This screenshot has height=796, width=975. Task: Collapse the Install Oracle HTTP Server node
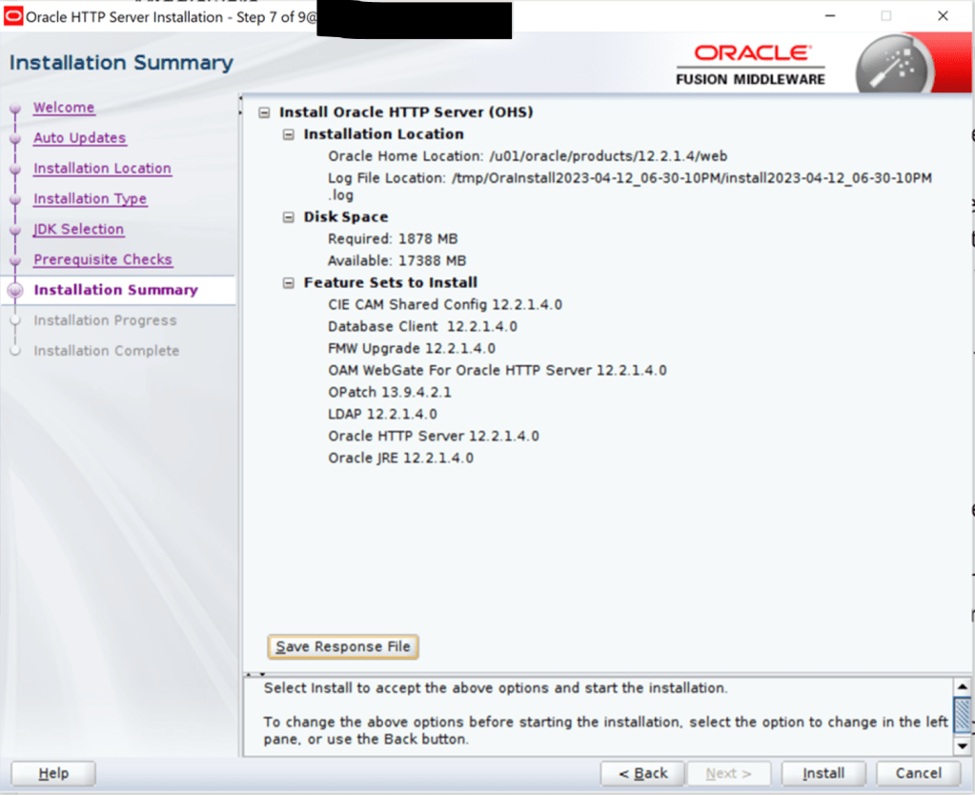click(264, 112)
